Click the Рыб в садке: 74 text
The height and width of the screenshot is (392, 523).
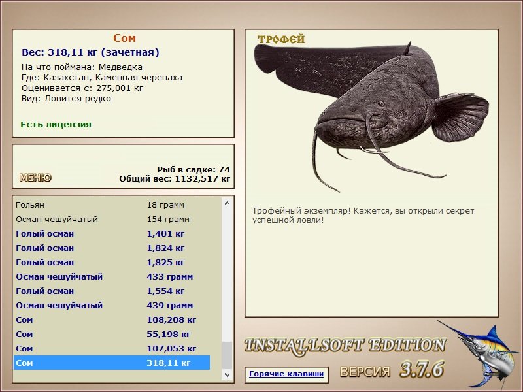point(194,169)
